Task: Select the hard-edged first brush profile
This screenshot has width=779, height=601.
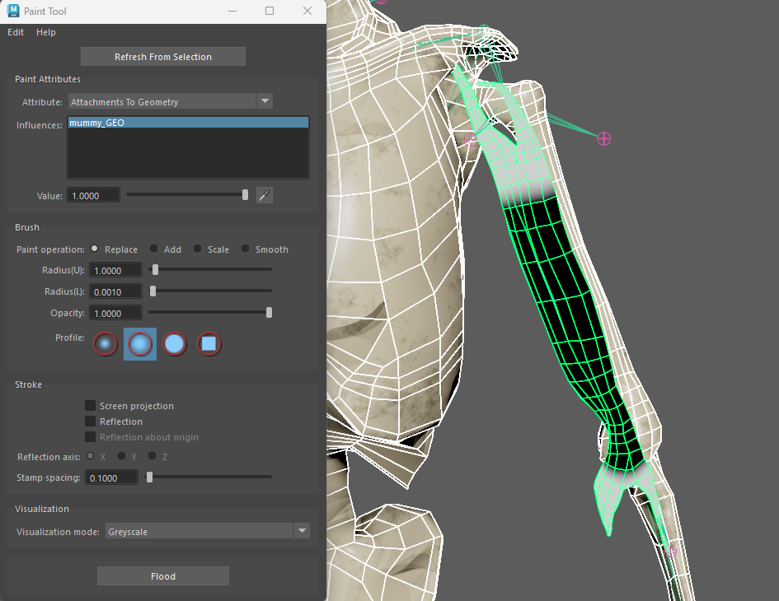Action: point(105,343)
